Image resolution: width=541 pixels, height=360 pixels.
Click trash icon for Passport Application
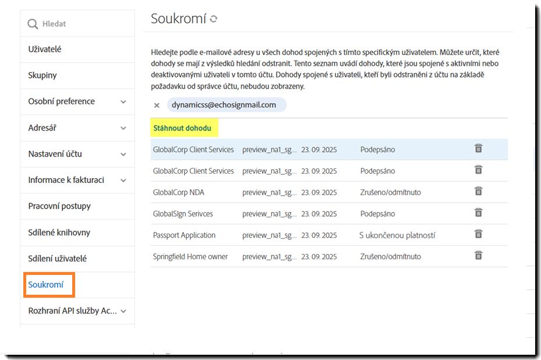478,234
